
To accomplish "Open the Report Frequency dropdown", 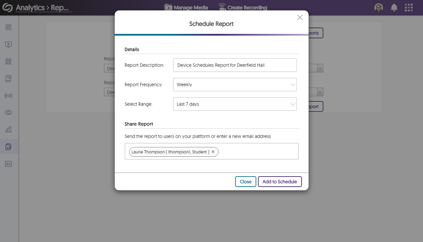I will [x=235, y=85].
